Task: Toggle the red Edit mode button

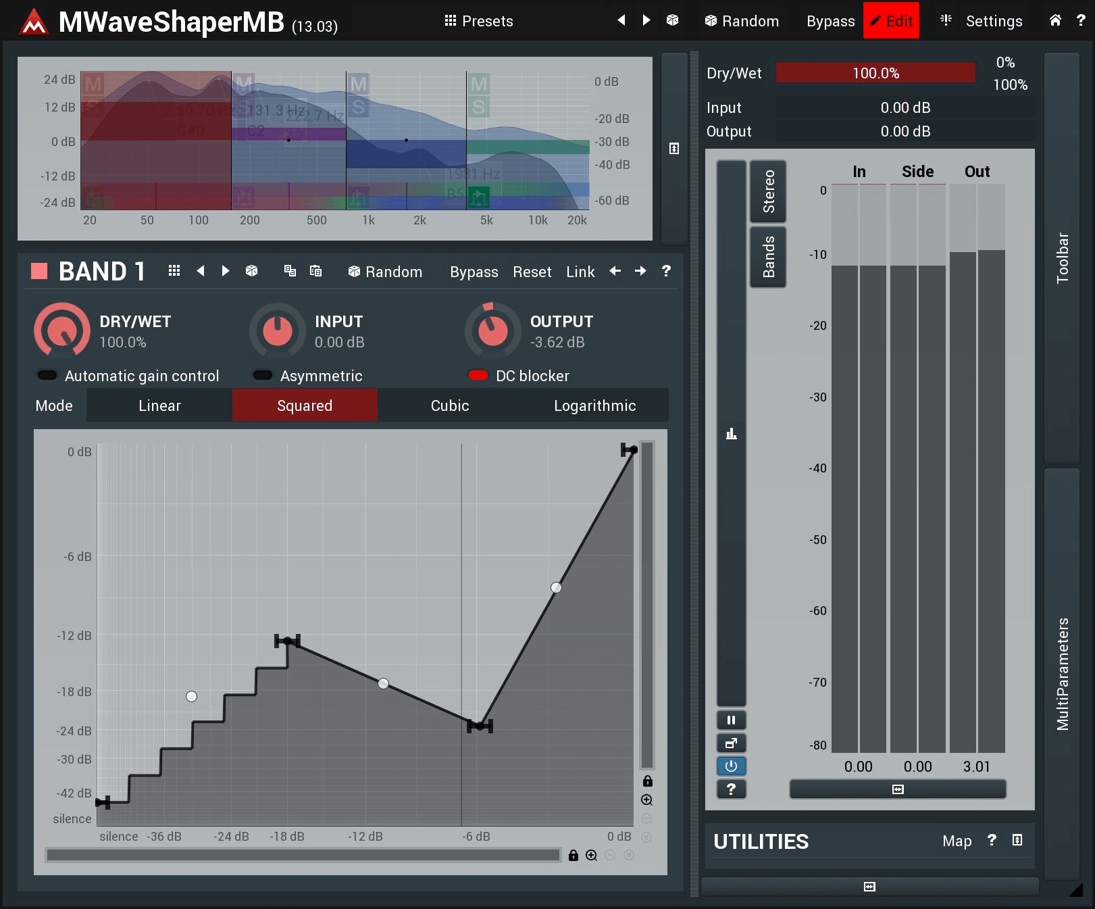Action: coord(891,21)
